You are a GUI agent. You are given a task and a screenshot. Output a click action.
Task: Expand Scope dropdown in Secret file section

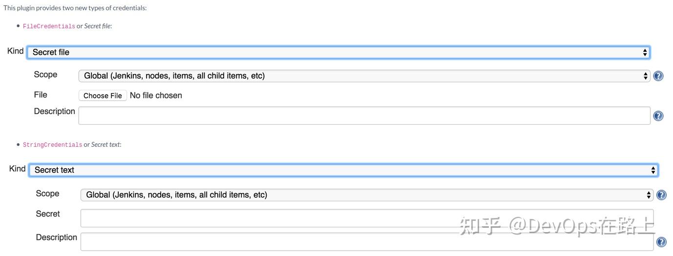click(x=364, y=76)
